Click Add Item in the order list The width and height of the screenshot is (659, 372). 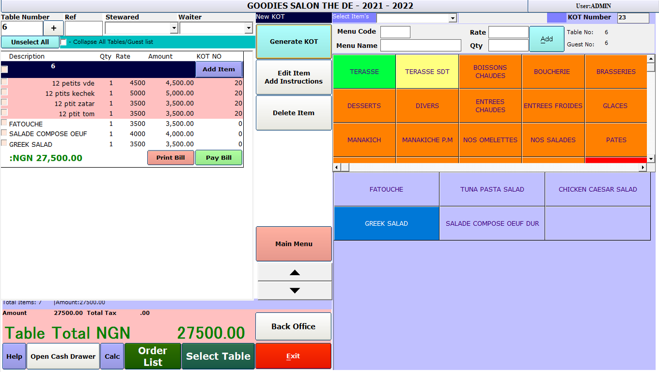pos(219,69)
